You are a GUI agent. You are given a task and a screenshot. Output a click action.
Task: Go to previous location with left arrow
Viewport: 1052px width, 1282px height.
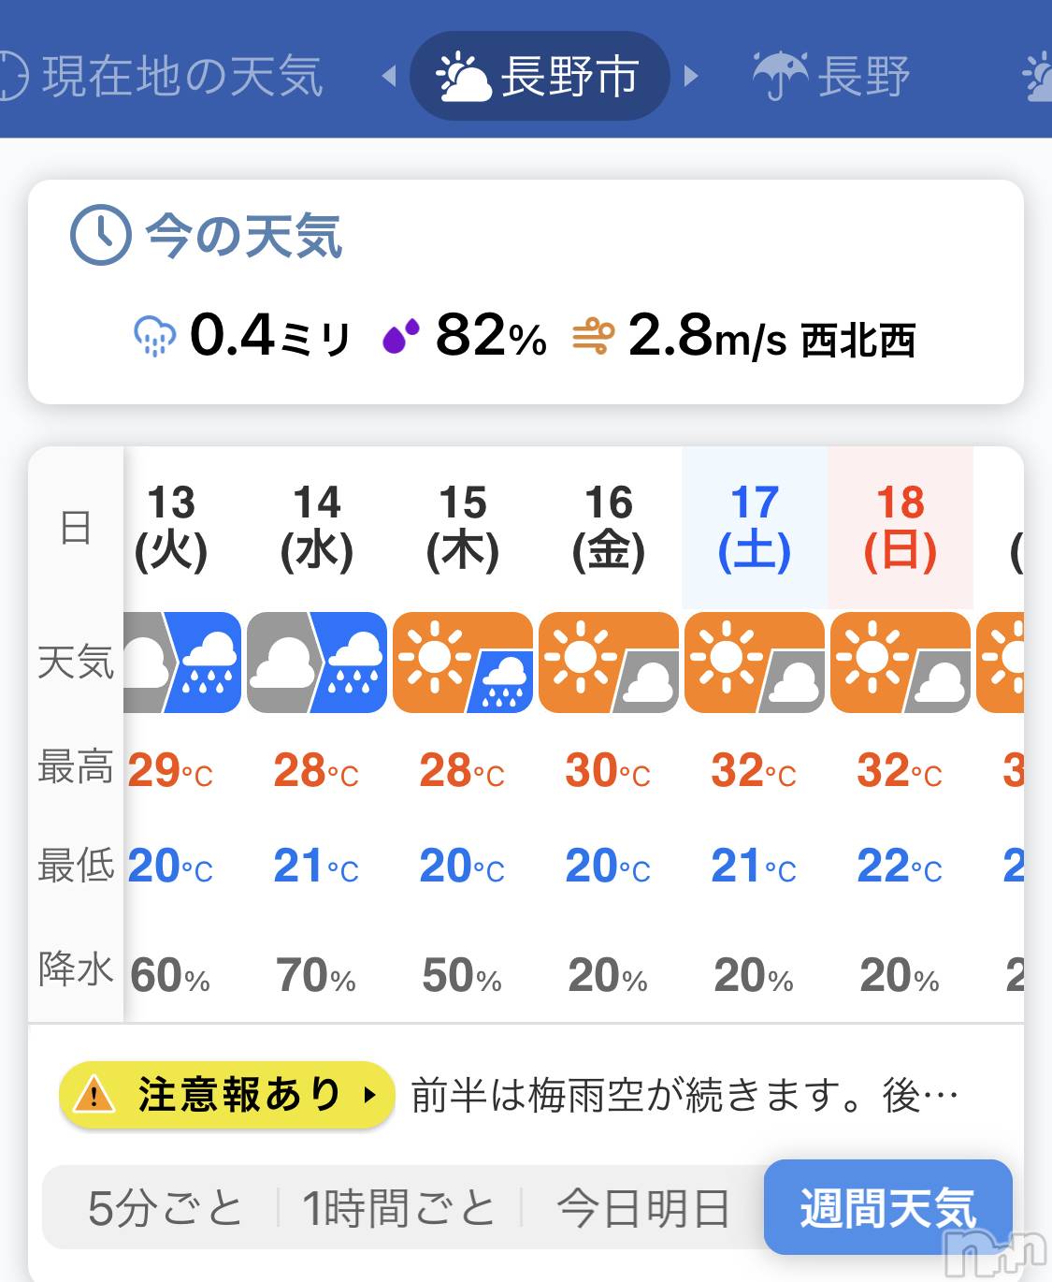390,76
